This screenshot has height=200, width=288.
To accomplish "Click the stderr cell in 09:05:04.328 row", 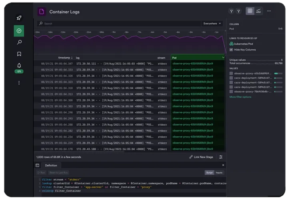I will (162, 76).
